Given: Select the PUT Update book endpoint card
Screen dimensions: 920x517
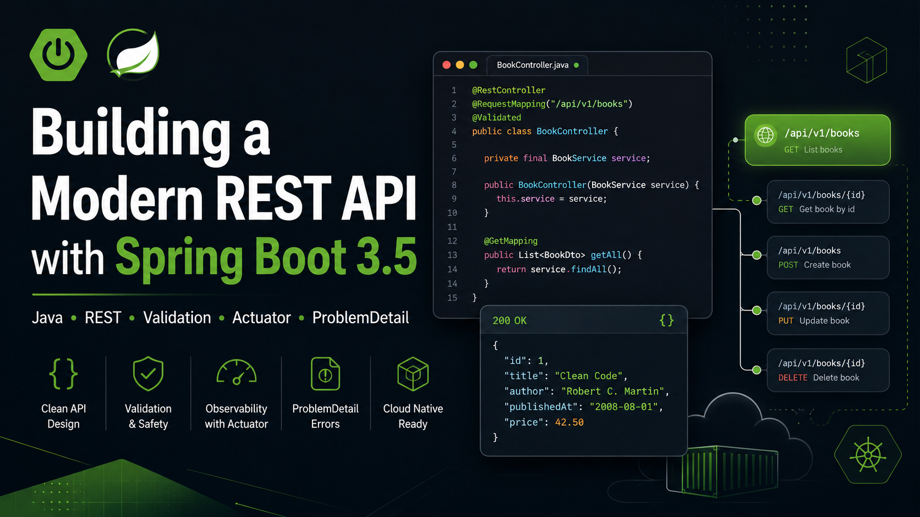Looking at the screenshot, I should click(x=828, y=313).
